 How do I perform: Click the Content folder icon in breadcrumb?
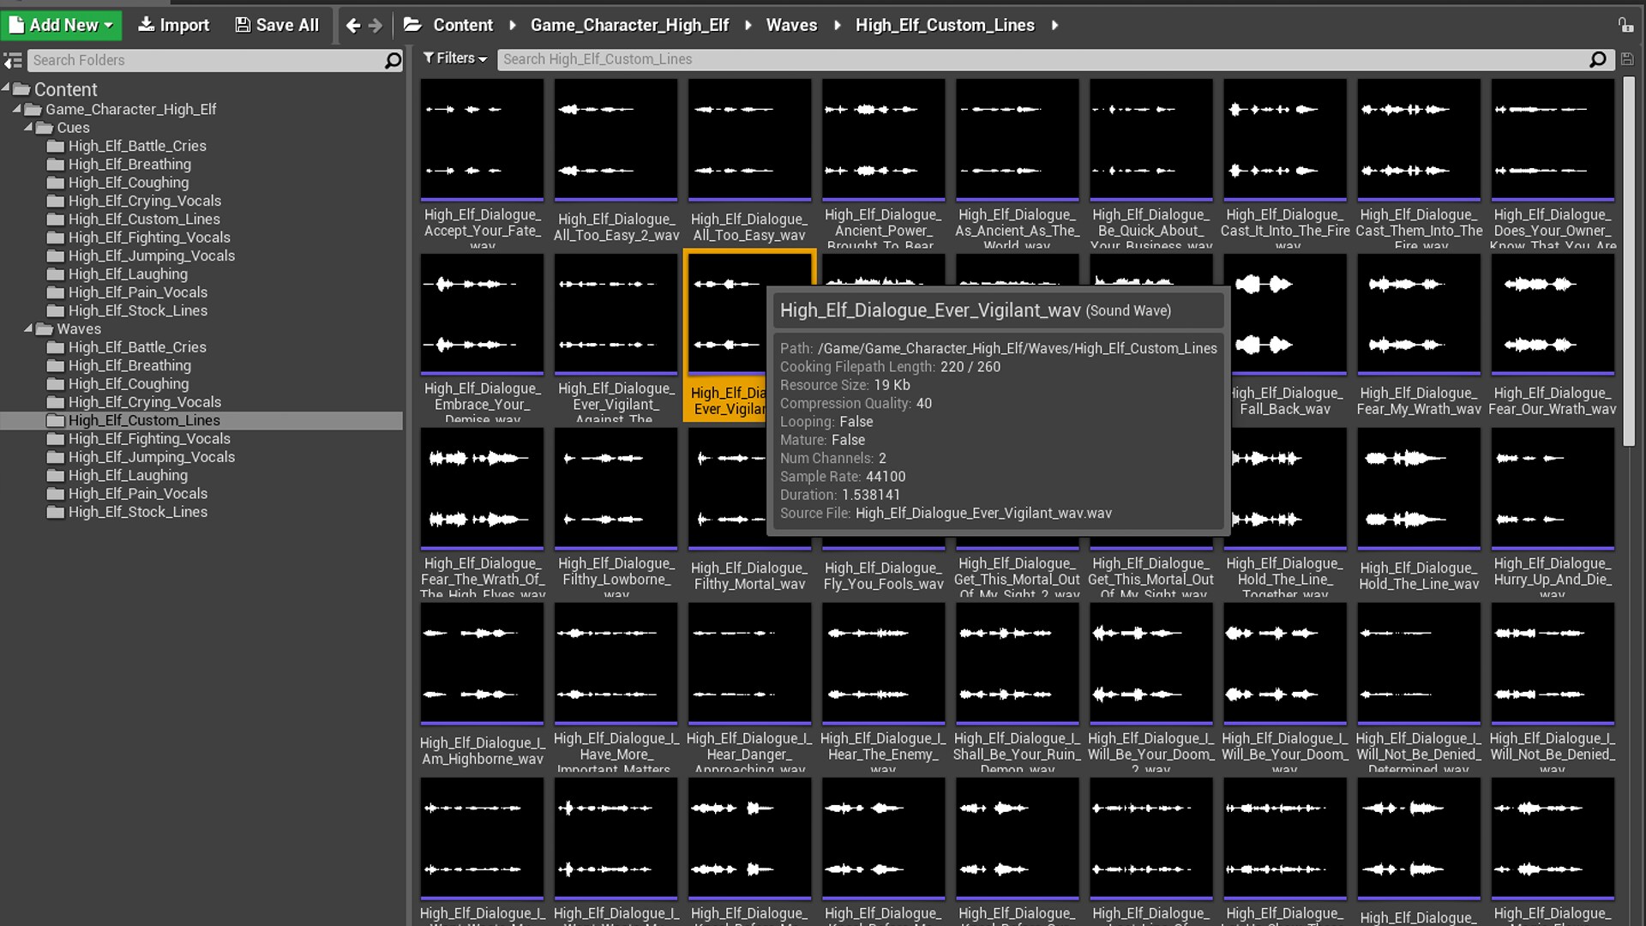pyautogui.click(x=413, y=26)
